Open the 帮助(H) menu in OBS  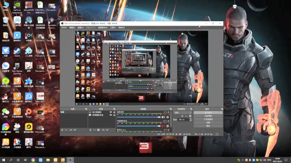[x=121, y=28]
